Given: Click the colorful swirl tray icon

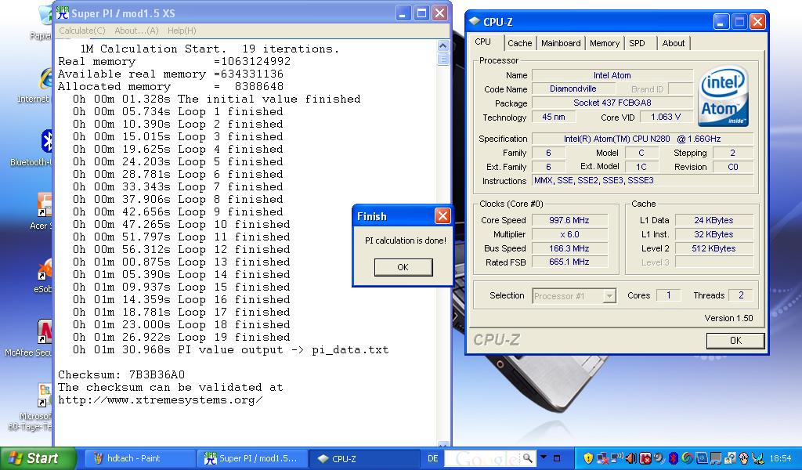Looking at the screenshot, I should tap(688, 458).
